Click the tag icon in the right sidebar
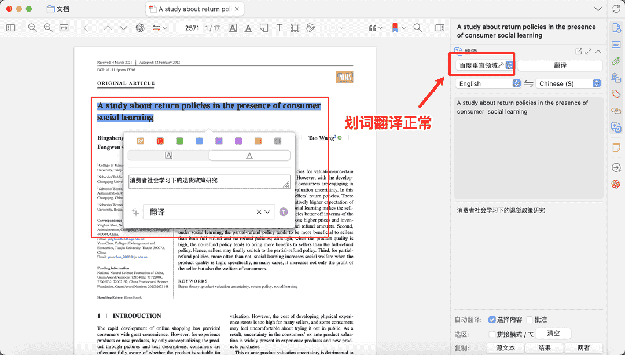The image size is (625, 355). [615, 94]
